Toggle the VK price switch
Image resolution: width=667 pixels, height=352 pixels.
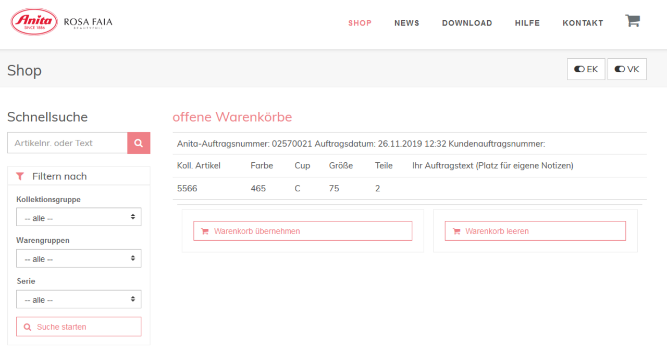point(627,69)
